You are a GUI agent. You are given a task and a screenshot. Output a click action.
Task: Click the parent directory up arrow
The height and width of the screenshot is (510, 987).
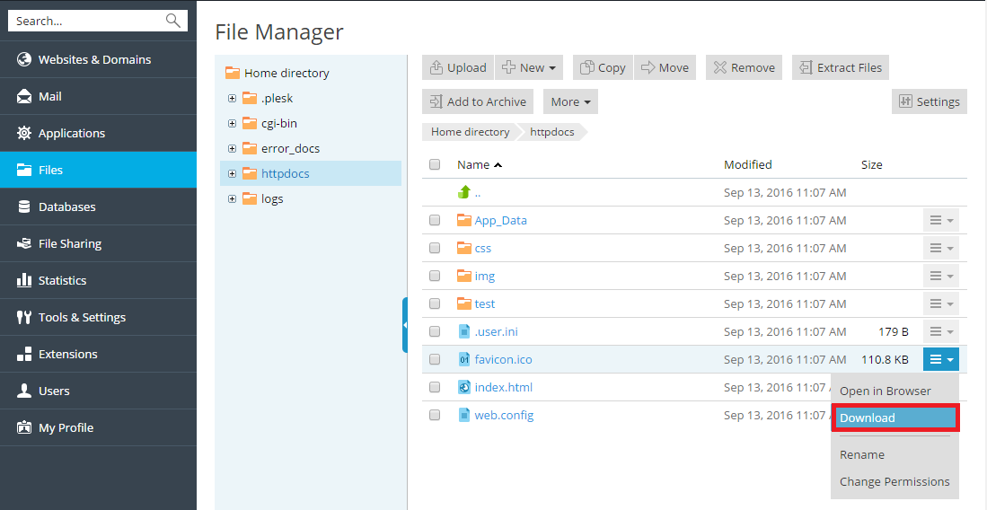coord(465,192)
